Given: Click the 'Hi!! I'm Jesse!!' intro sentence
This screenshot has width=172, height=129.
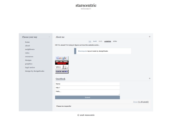Looking at the screenshot, I should point(77,45).
